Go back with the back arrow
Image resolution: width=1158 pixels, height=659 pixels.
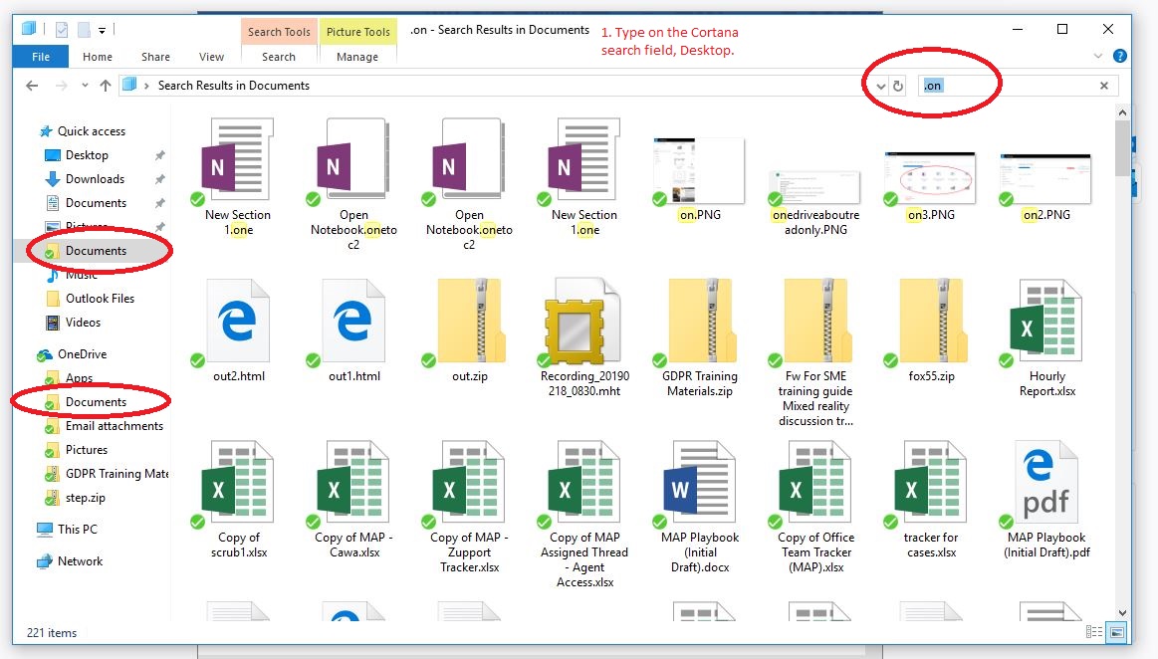[32, 86]
